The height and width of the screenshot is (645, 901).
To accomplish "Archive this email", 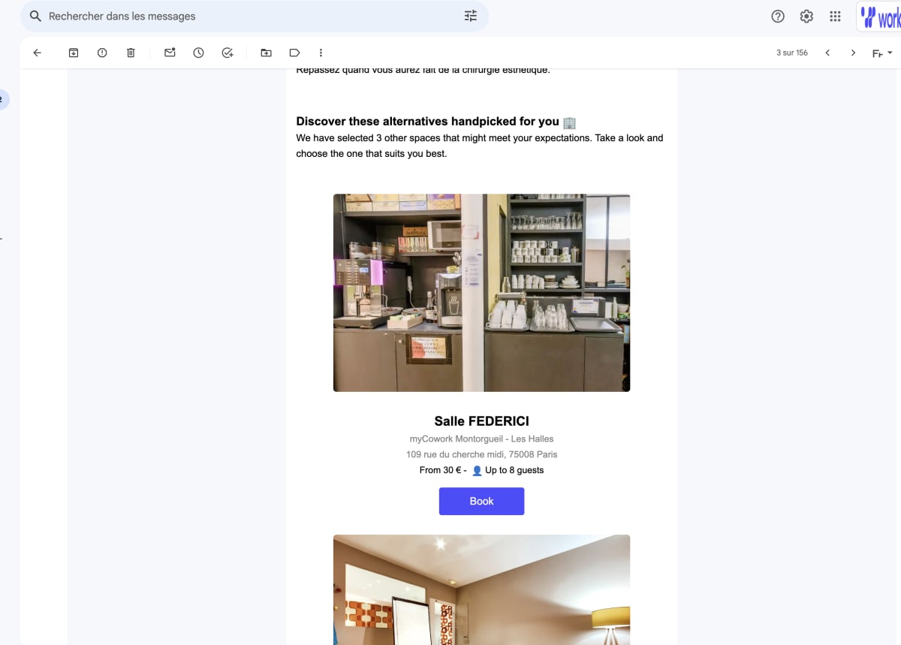I will 74,53.
